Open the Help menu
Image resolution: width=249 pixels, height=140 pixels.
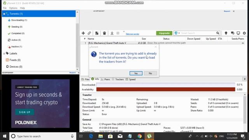pos(23,8)
